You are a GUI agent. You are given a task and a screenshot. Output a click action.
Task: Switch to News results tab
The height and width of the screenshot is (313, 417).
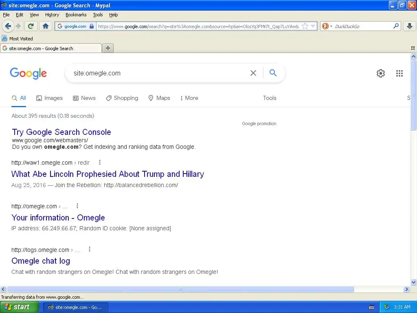coord(84,98)
